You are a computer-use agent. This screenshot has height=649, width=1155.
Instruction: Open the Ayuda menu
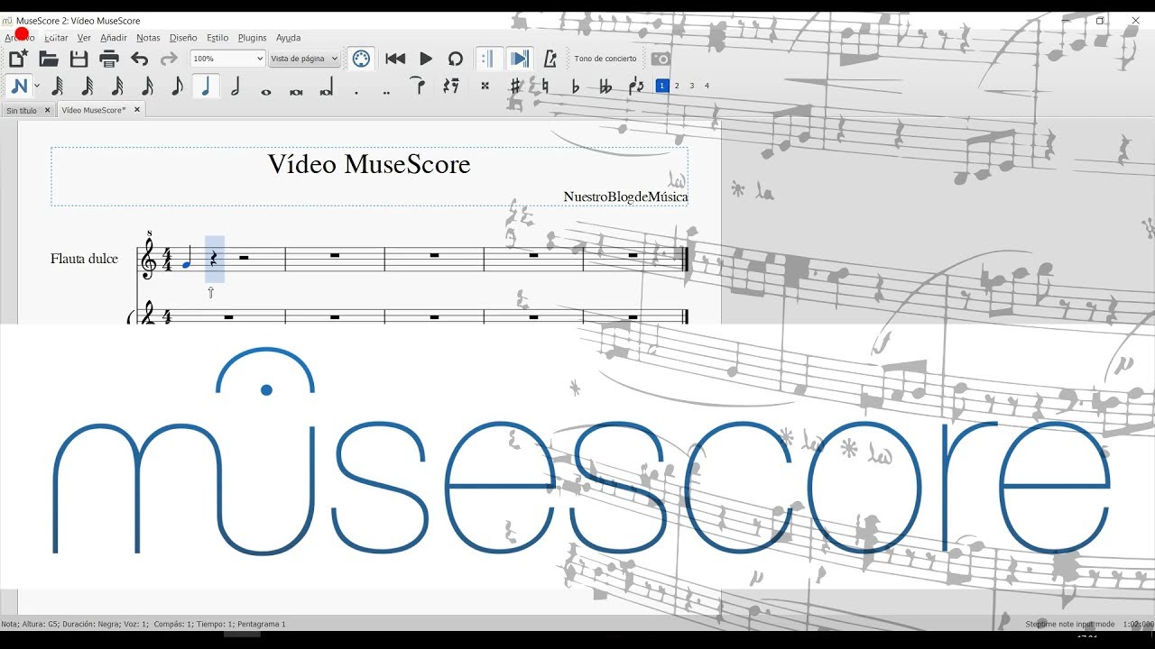pos(288,38)
